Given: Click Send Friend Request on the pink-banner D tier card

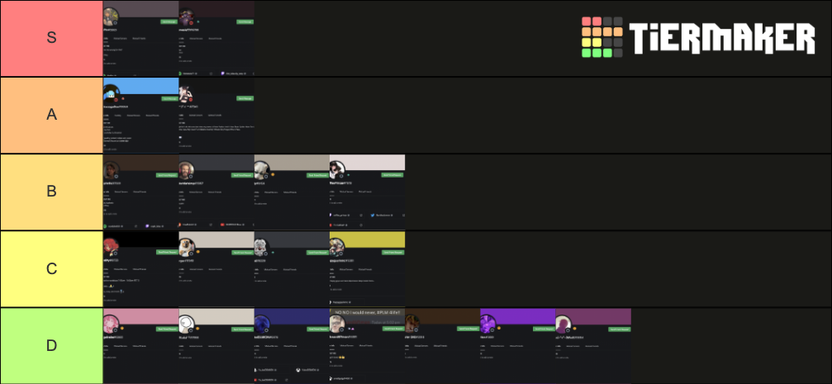Looking at the screenshot, I should point(167,329).
